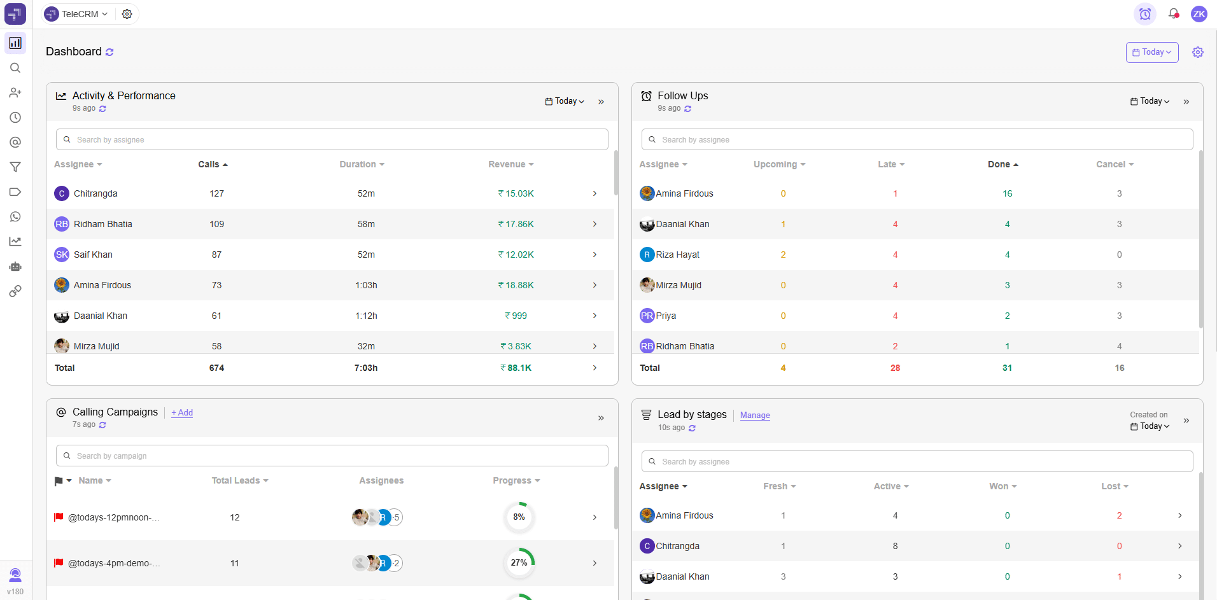The width and height of the screenshot is (1217, 600).
Task: Refresh the Activity & Performance widget
Action: (102, 108)
